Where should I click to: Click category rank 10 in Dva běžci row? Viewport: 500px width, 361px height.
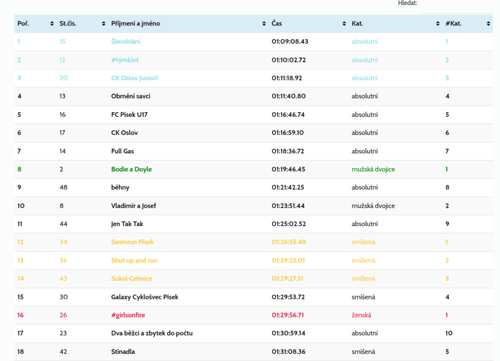click(x=449, y=333)
